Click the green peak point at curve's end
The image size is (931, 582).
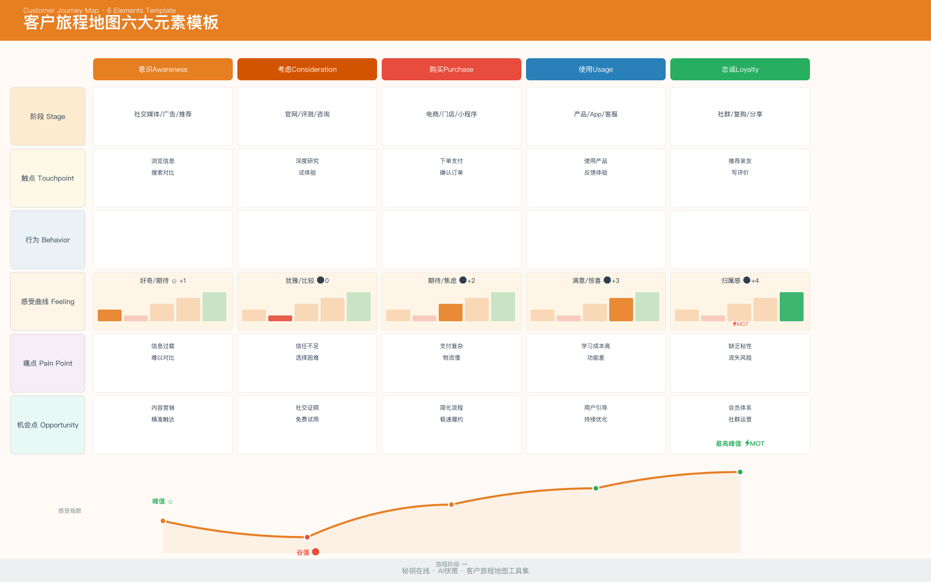(740, 472)
